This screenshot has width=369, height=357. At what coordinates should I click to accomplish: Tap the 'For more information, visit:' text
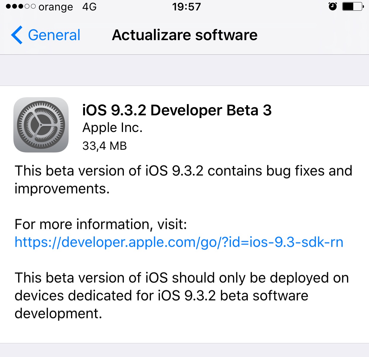point(101,224)
